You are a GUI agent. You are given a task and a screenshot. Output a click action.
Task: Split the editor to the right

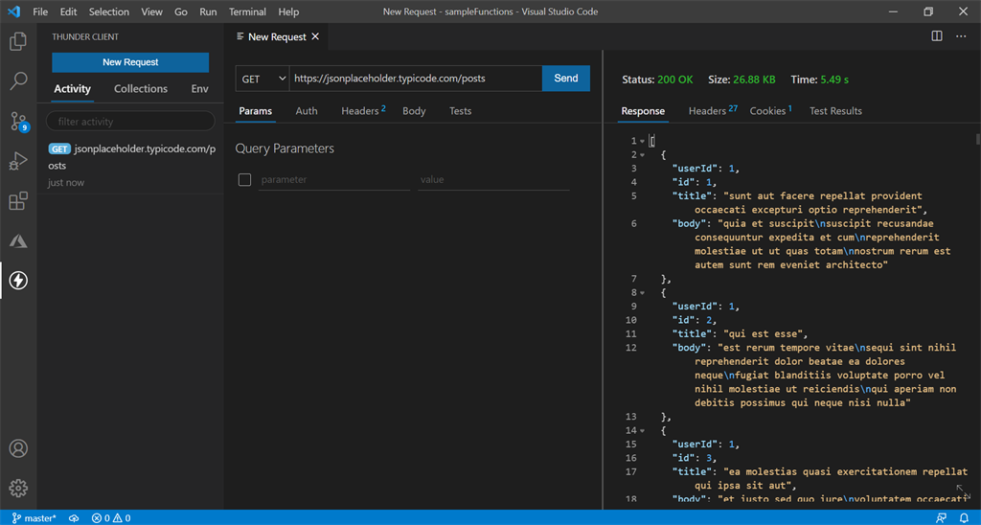pyautogui.click(x=937, y=36)
